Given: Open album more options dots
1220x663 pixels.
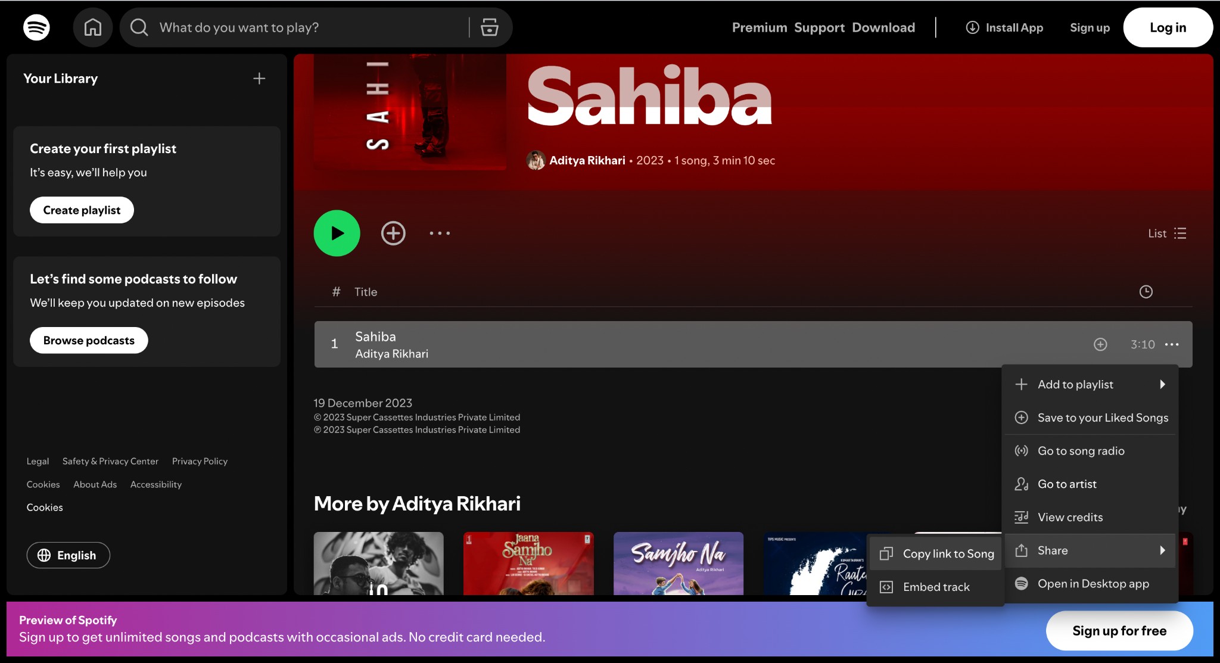Looking at the screenshot, I should click(440, 234).
